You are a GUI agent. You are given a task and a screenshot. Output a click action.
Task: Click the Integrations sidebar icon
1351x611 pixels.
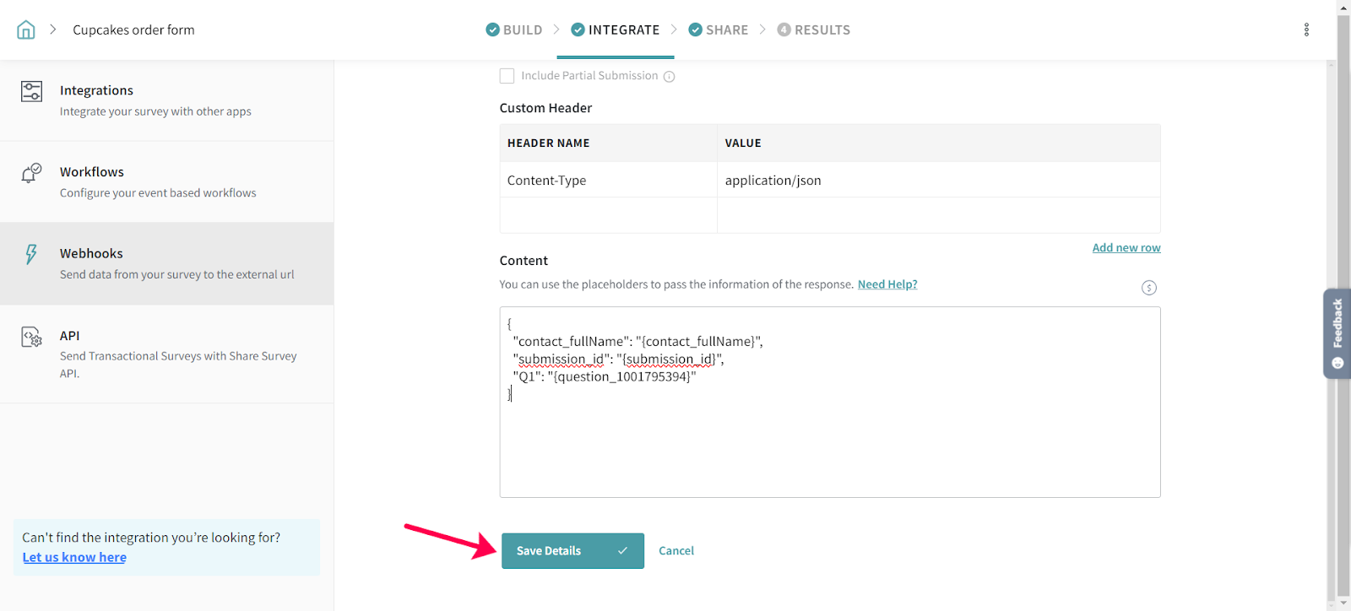[31, 92]
